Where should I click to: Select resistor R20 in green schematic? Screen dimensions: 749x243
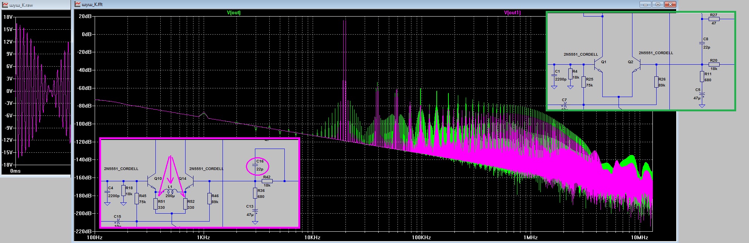coord(714,64)
